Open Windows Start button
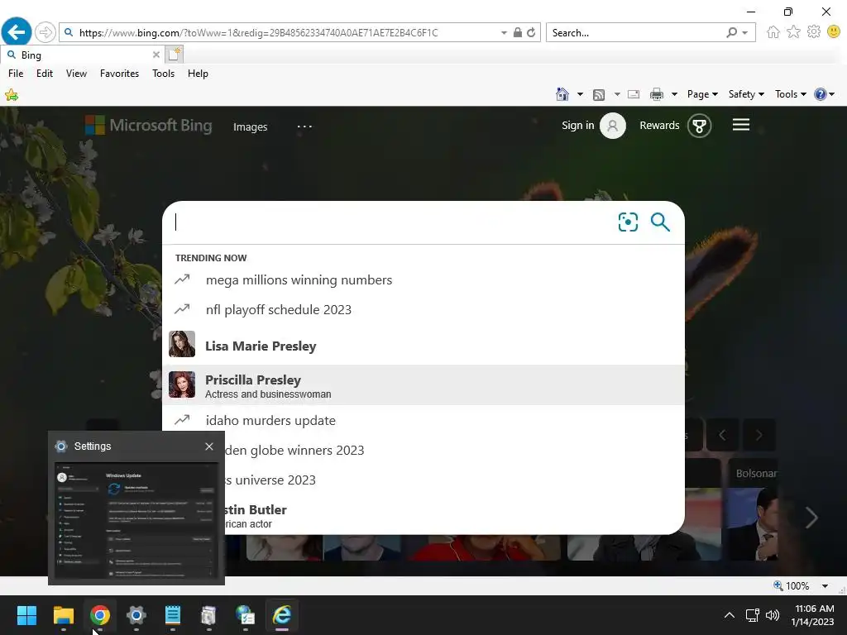847x635 pixels. point(26,615)
